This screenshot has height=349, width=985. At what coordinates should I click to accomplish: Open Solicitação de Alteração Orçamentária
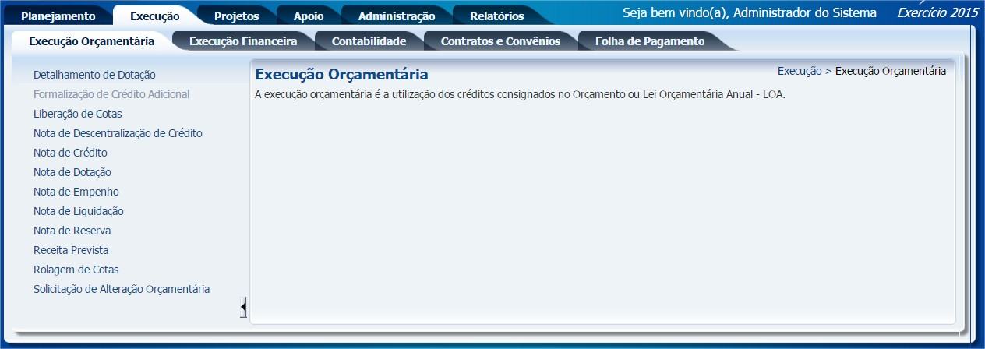point(122,289)
